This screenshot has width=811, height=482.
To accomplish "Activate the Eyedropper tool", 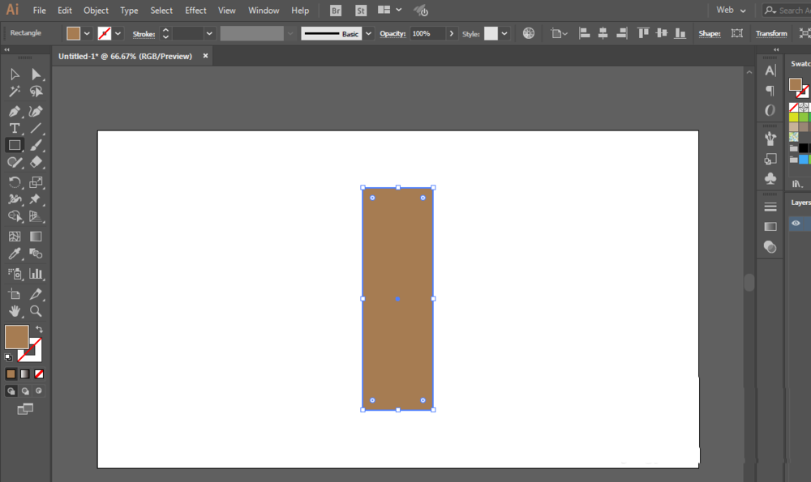I will click(x=15, y=254).
